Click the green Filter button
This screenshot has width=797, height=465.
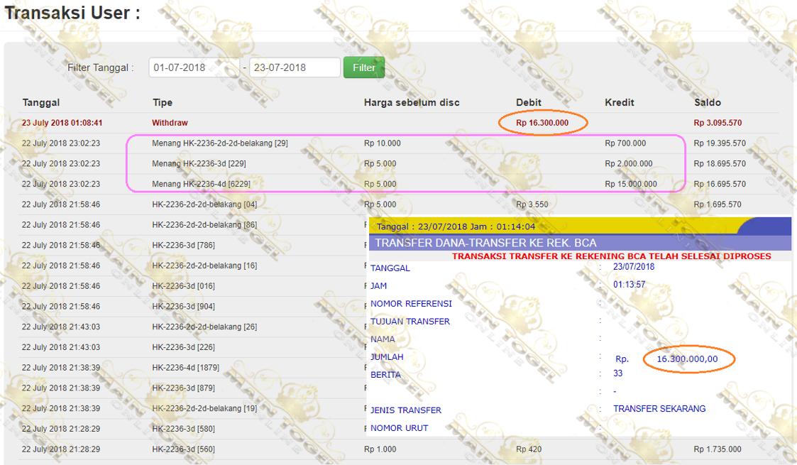[x=363, y=67]
